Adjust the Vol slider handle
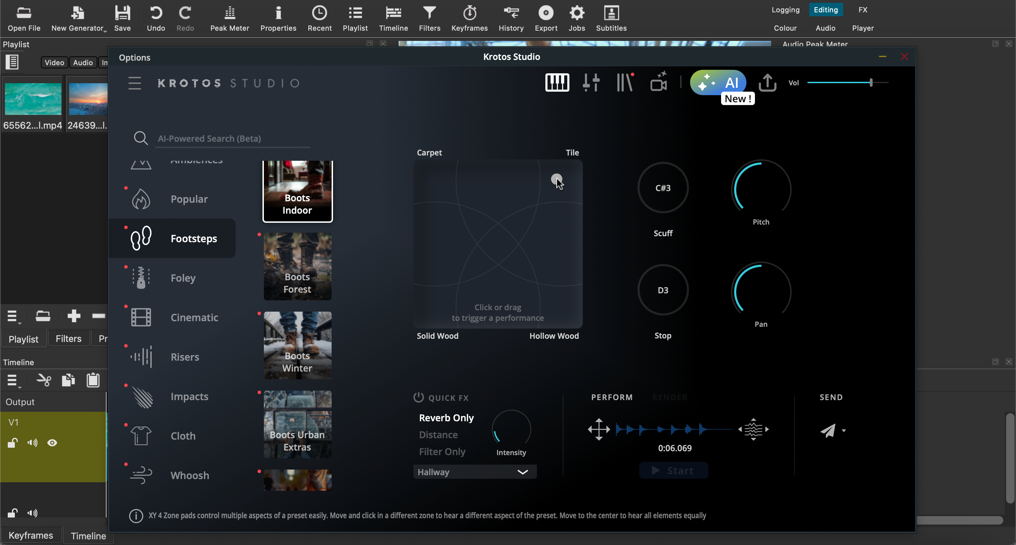The image size is (1016, 545). pyautogui.click(x=871, y=83)
